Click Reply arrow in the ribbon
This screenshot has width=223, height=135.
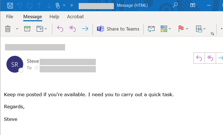60,29
